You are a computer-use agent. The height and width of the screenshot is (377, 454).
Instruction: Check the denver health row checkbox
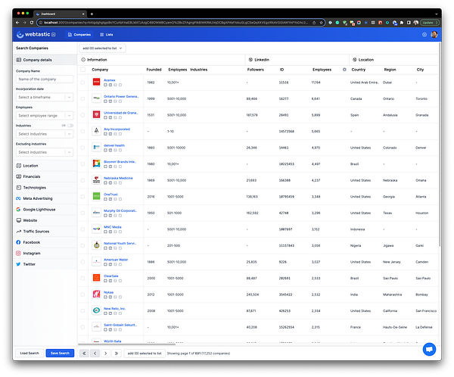(82, 148)
